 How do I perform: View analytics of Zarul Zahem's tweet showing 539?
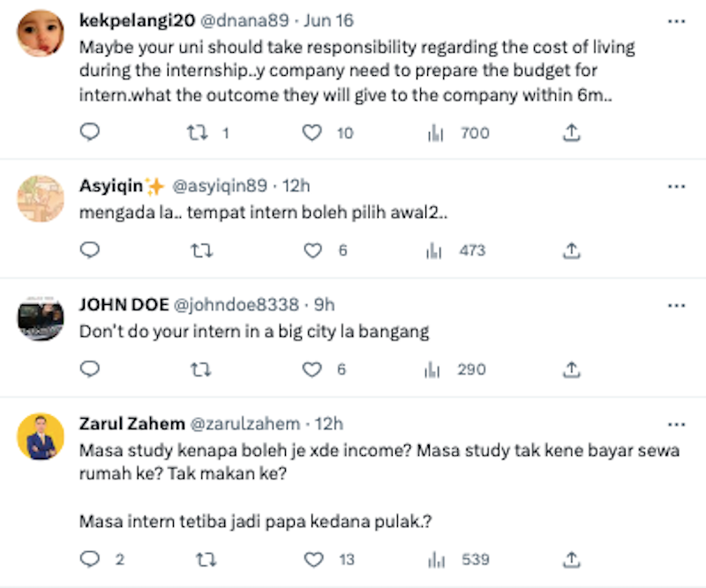tap(458, 560)
